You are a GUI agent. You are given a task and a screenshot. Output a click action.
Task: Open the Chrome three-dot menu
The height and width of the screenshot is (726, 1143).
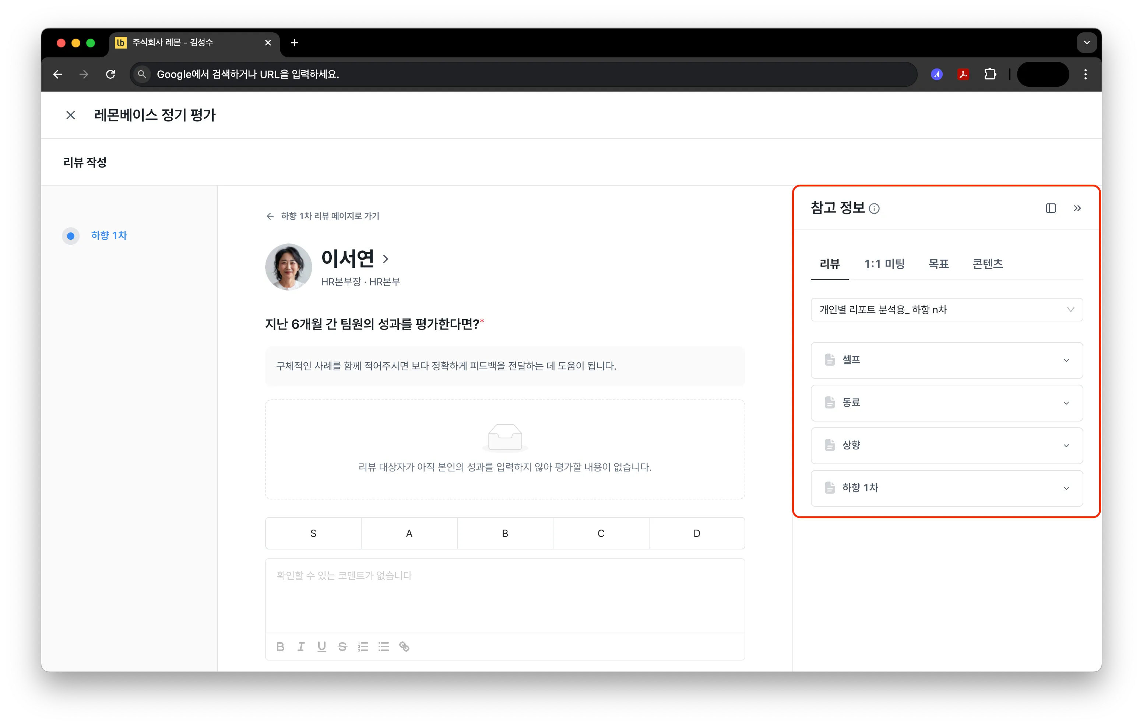(x=1085, y=74)
